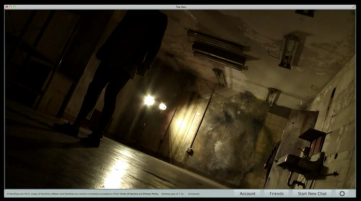This screenshot has width=361, height=201.
Task: Open the Account menu
Action: point(247,193)
